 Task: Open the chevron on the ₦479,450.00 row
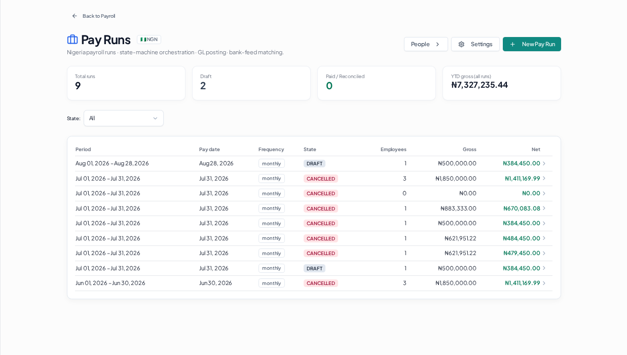click(544, 253)
